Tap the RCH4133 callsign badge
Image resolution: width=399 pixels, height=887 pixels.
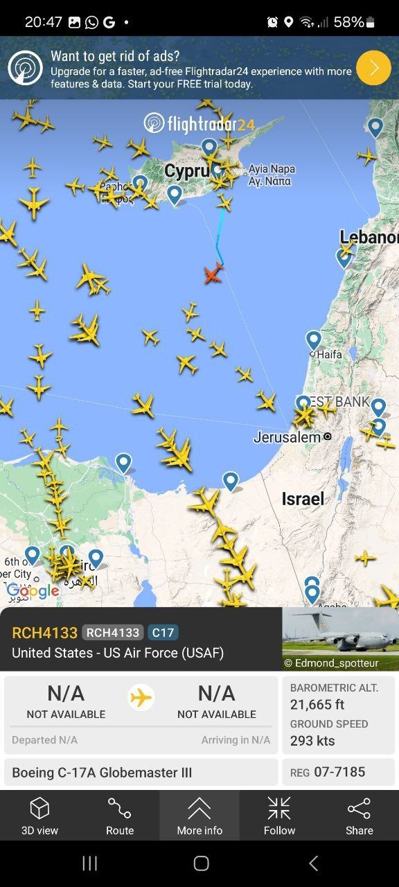(x=113, y=632)
